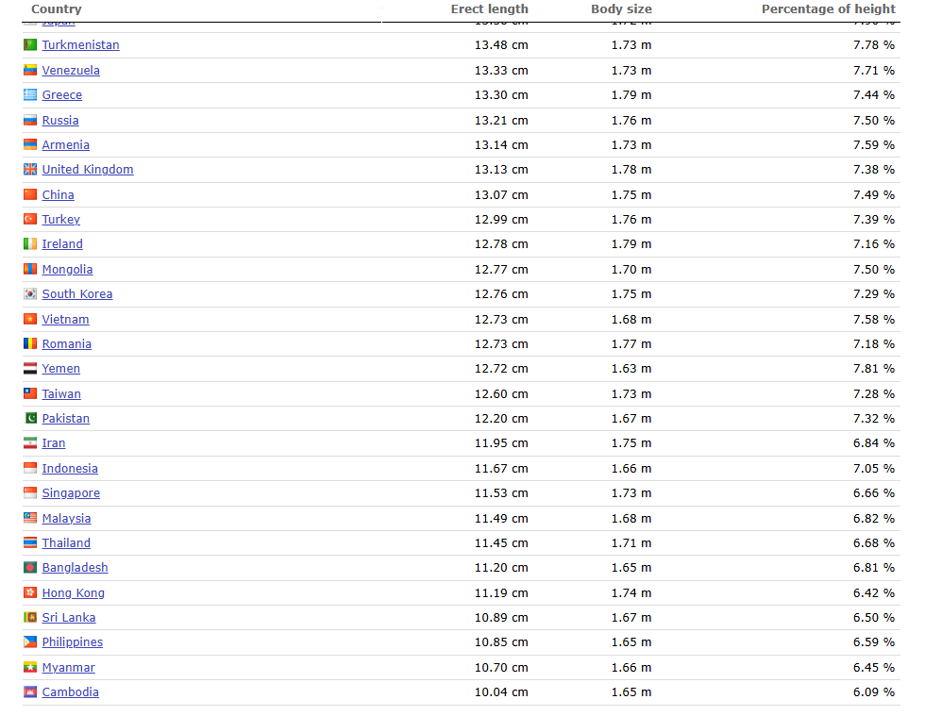925x716 pixels.
Task: Click the Cambodia flag icon
Action: tap(30, 692)
